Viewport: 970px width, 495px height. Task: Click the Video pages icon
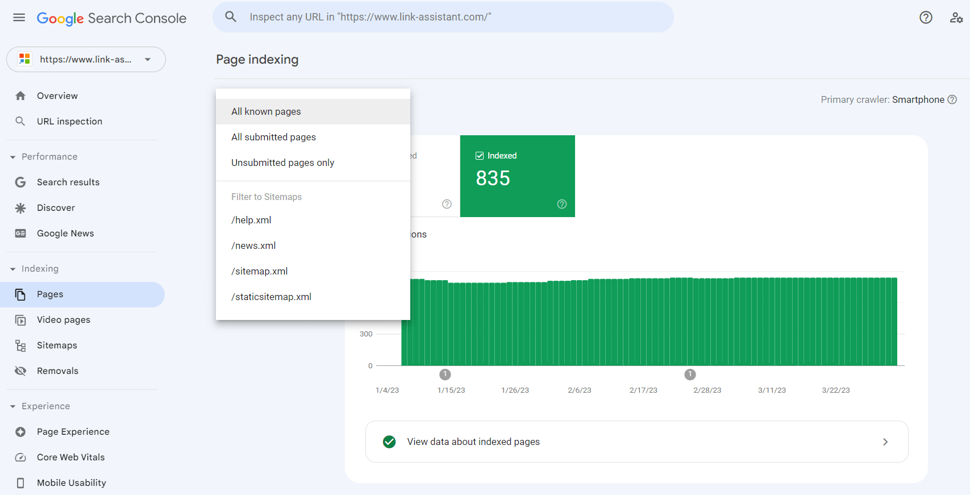click(20, 320)
